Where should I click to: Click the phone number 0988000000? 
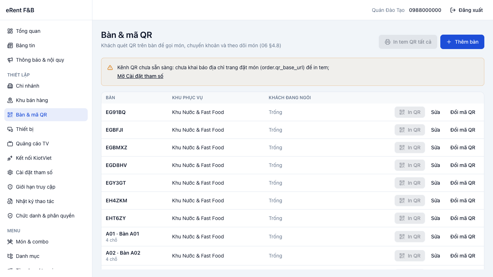point(425,10)
